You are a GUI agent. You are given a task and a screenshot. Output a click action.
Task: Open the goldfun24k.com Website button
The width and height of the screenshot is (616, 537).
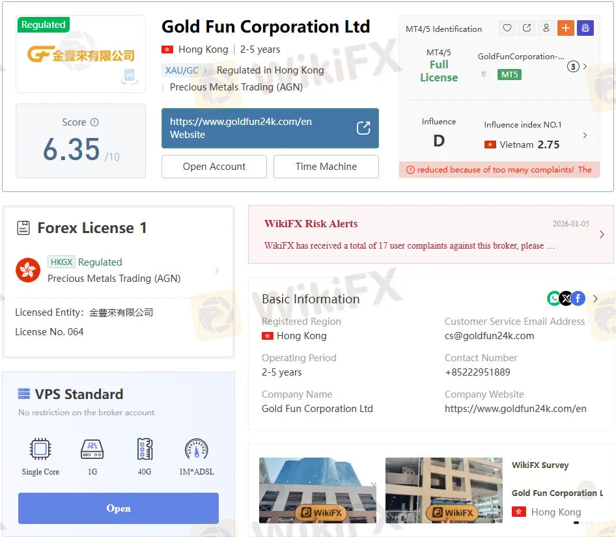(270, 128)
